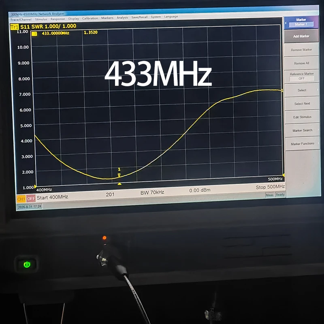This screenshot has height=324, width=324.
Task: Open the Analysis menu
Action: point(122,17)
